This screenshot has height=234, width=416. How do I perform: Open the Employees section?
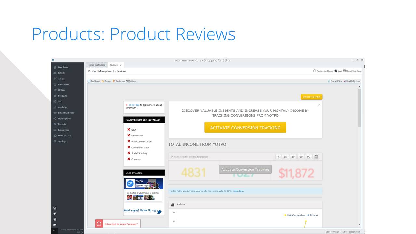tap(63, 130)
